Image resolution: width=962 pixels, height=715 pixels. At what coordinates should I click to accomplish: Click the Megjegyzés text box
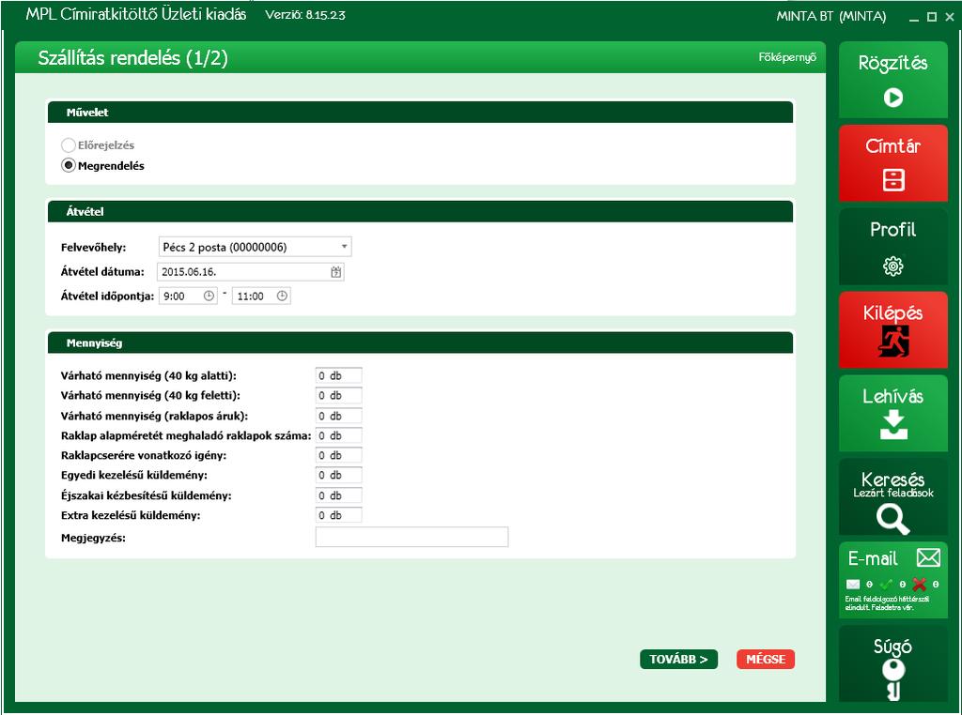(x=411, y=538)
